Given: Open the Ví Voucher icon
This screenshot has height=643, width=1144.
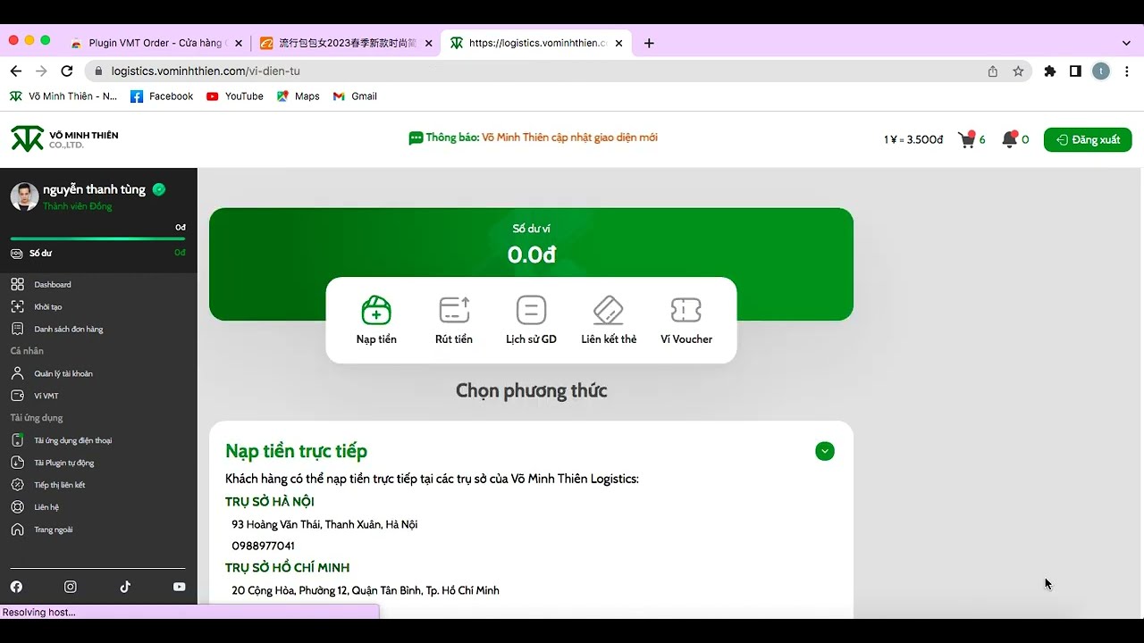Looking at the screenshot, I should coord(686,310).
